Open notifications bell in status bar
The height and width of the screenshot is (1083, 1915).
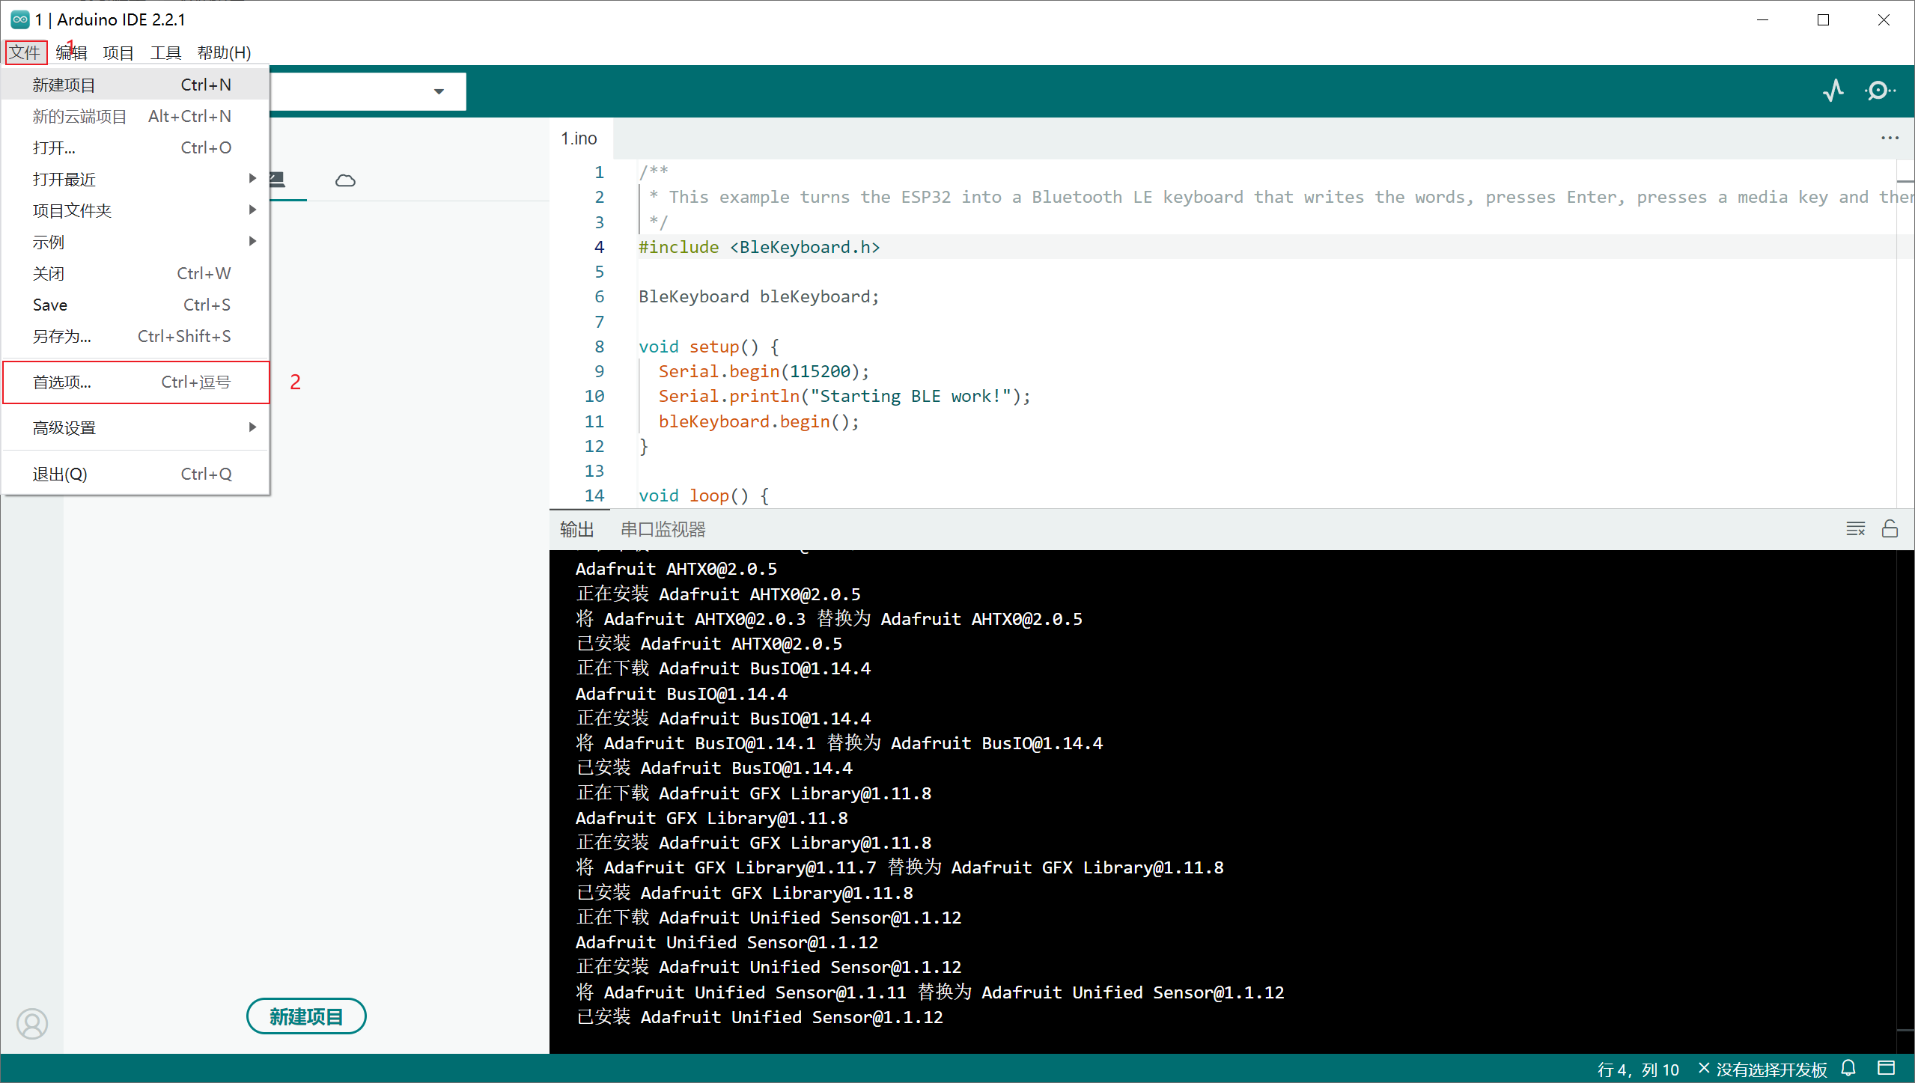pos(1848,1068)
